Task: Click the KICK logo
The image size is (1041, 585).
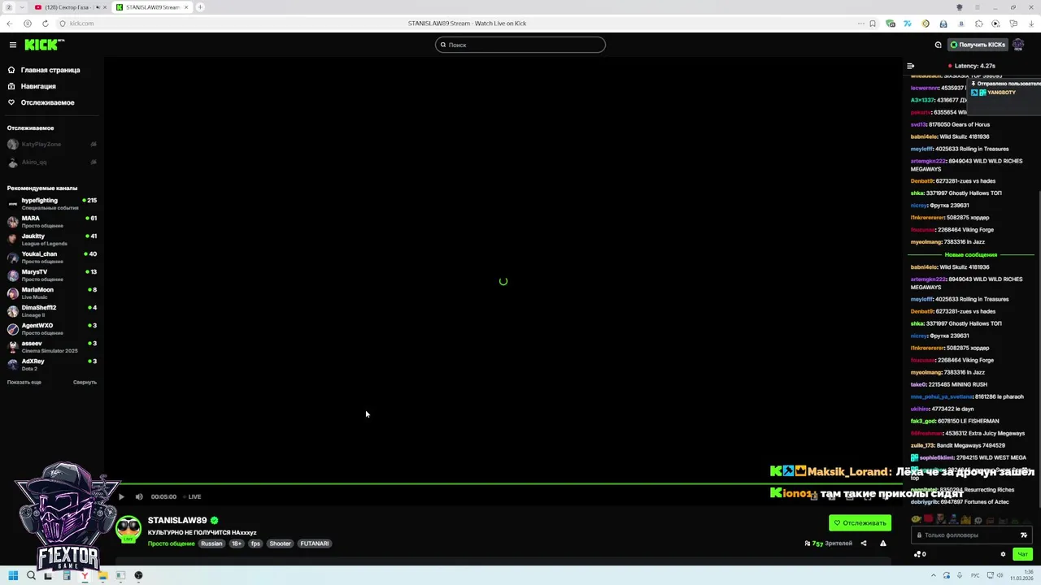Action: coord(44,45)
